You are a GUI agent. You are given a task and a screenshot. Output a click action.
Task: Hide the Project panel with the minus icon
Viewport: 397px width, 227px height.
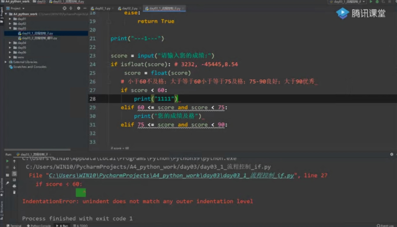tap(85, 8)
